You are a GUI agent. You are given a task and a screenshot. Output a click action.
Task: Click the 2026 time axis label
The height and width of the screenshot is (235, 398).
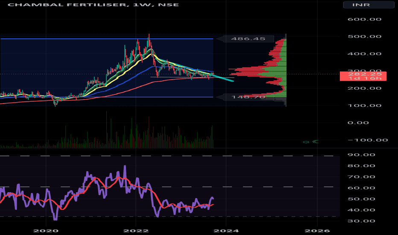coord(317,231)
